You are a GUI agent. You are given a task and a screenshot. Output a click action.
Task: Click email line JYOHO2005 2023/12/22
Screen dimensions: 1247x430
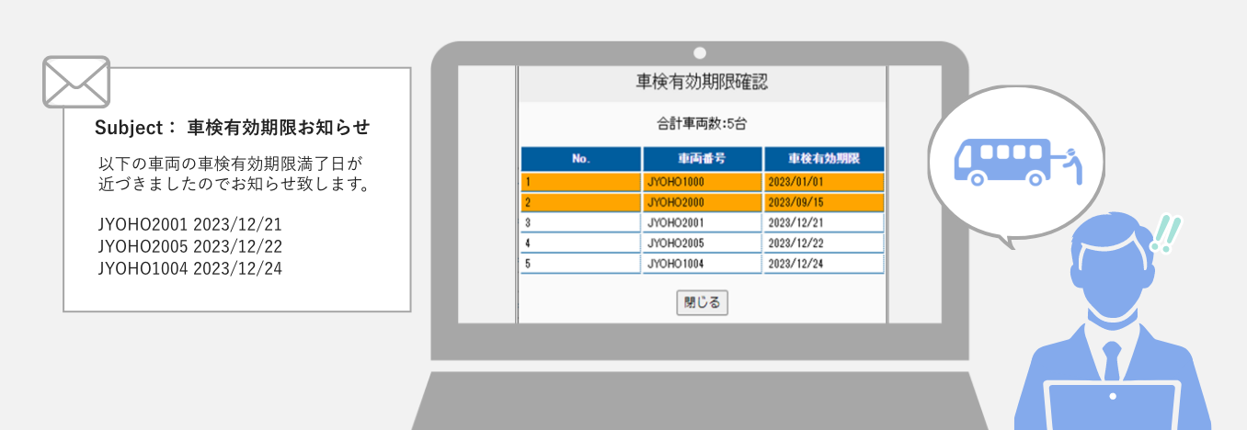[x=189, y=246]
